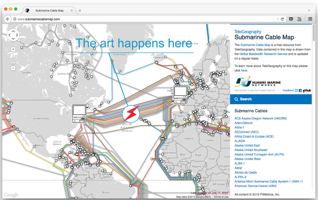The image size is (318, 200).
Task: Click the TeleGeography heading link
Action: tap(248, 32)
